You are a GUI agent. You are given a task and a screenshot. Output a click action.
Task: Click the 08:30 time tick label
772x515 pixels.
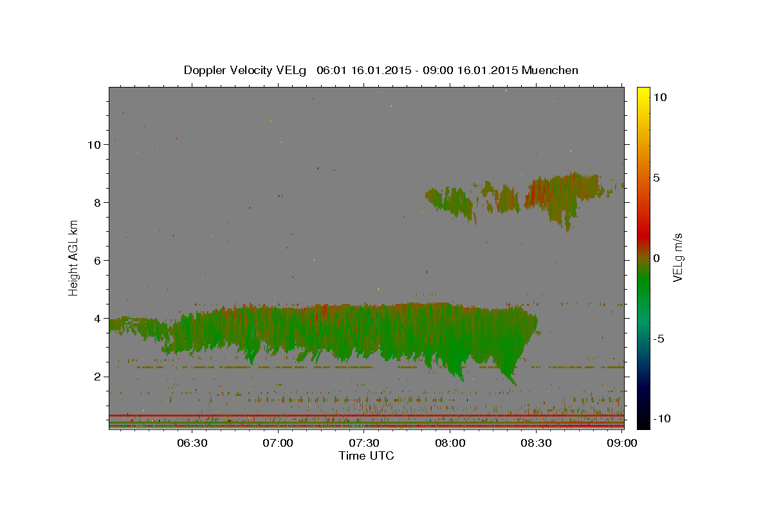(536, 444)
